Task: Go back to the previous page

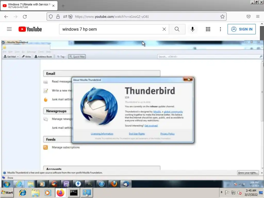Action: (x=6, y=17)
